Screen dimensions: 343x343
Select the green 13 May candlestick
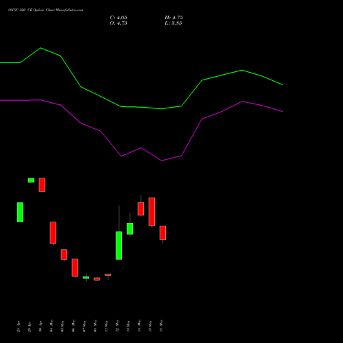130,228
